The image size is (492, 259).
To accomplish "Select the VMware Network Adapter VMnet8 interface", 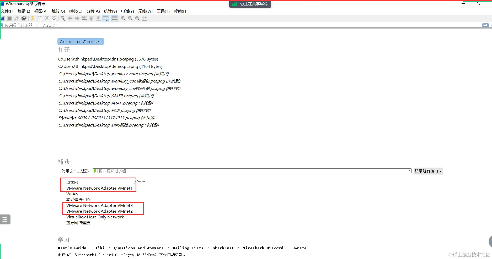I will pyautogui.click(x=99, y=206).
